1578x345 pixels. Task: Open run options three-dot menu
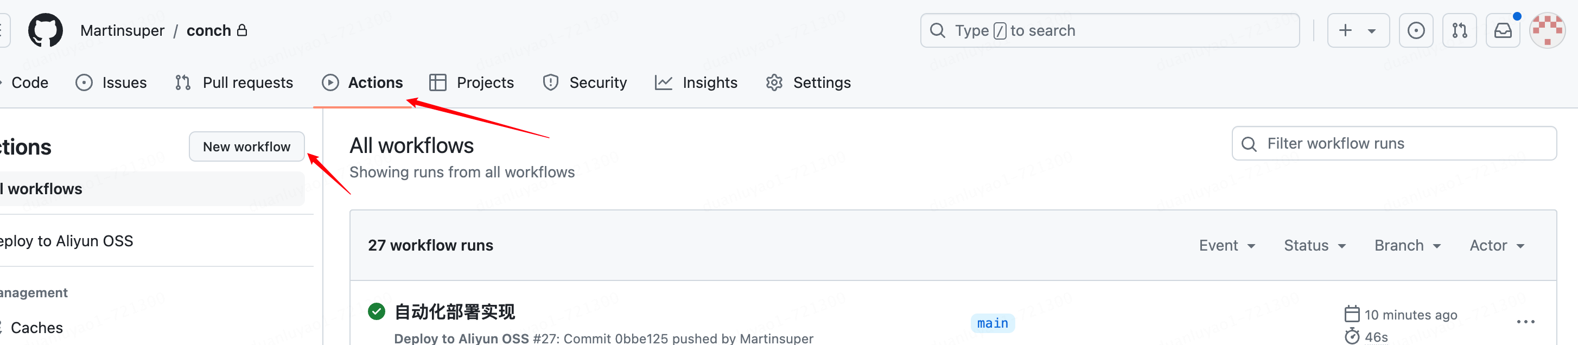point(1525,322)
